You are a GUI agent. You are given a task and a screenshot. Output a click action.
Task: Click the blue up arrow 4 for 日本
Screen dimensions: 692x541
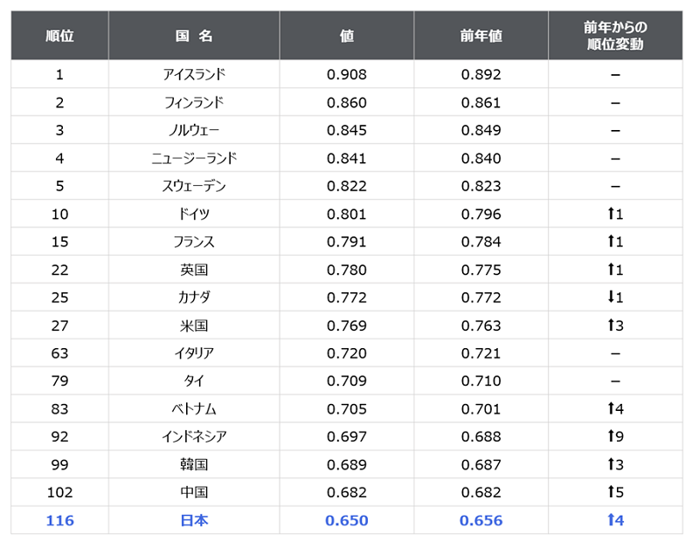click(x=615, y=520)
